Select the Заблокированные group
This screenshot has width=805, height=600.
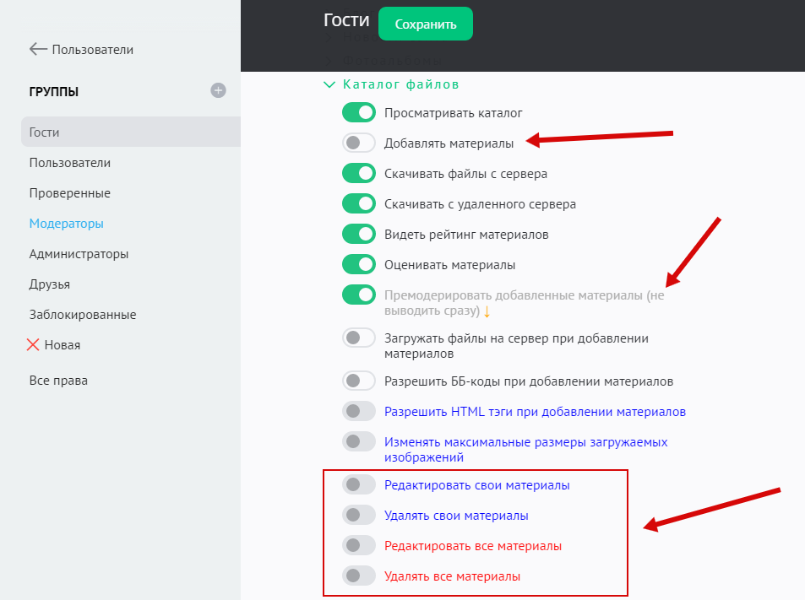(83, 315)
